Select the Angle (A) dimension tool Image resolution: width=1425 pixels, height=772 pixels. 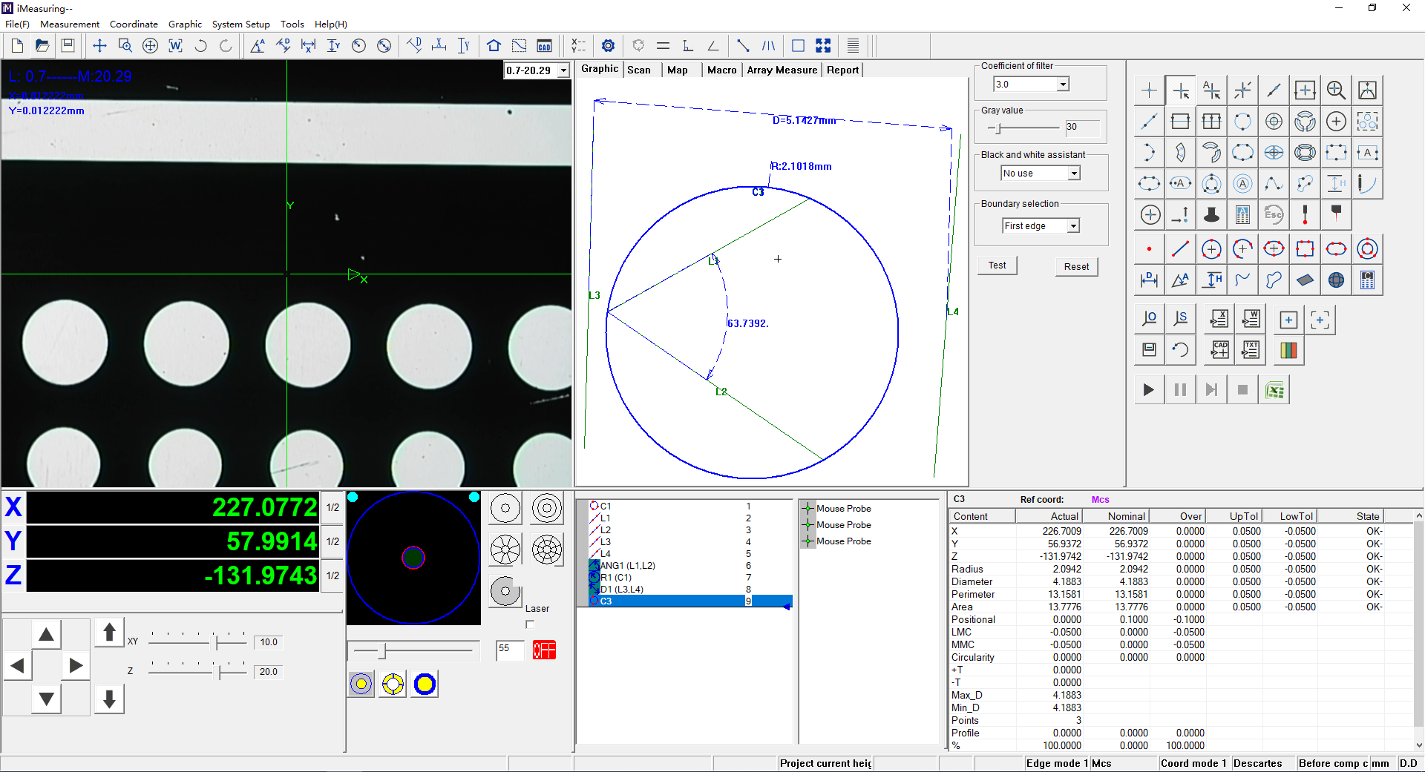click(x=1180, y=280)
